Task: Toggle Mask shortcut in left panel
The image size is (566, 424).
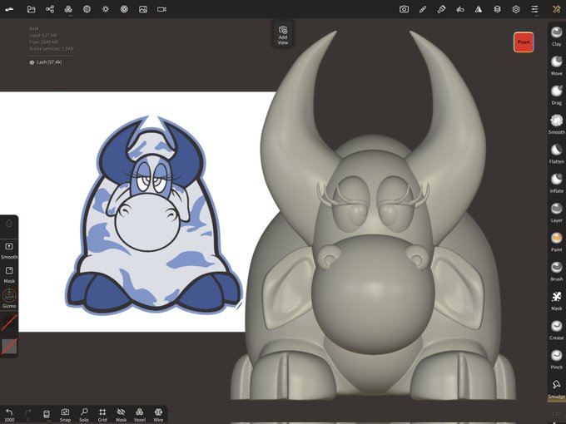Action: point(9,274)
